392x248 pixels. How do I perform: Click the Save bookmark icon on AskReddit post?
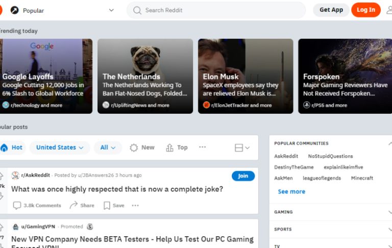pos(107,205)
